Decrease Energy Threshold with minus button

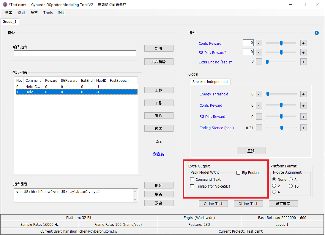[x=259, y=94]
